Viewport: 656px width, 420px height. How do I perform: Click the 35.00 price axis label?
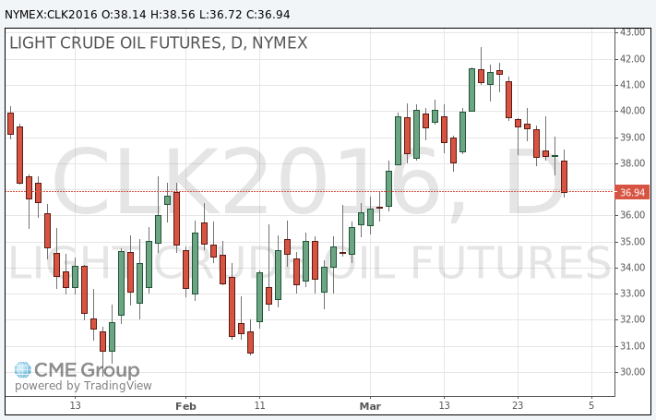pos(632,242)
